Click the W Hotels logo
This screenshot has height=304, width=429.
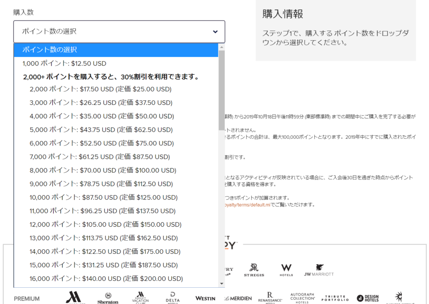[x=287, y=270]
